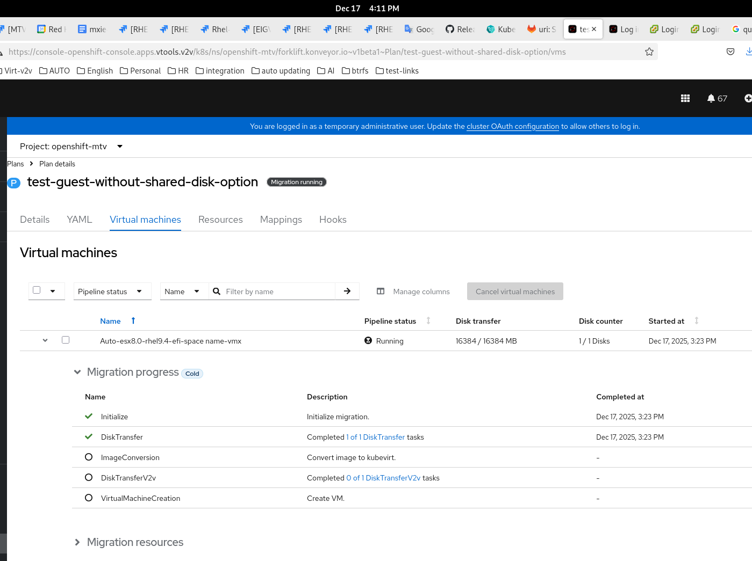Image resolution: width=752 pixels, height=561 pixels.
Task: Open the Mappings tab
Action: pos(281,220)
